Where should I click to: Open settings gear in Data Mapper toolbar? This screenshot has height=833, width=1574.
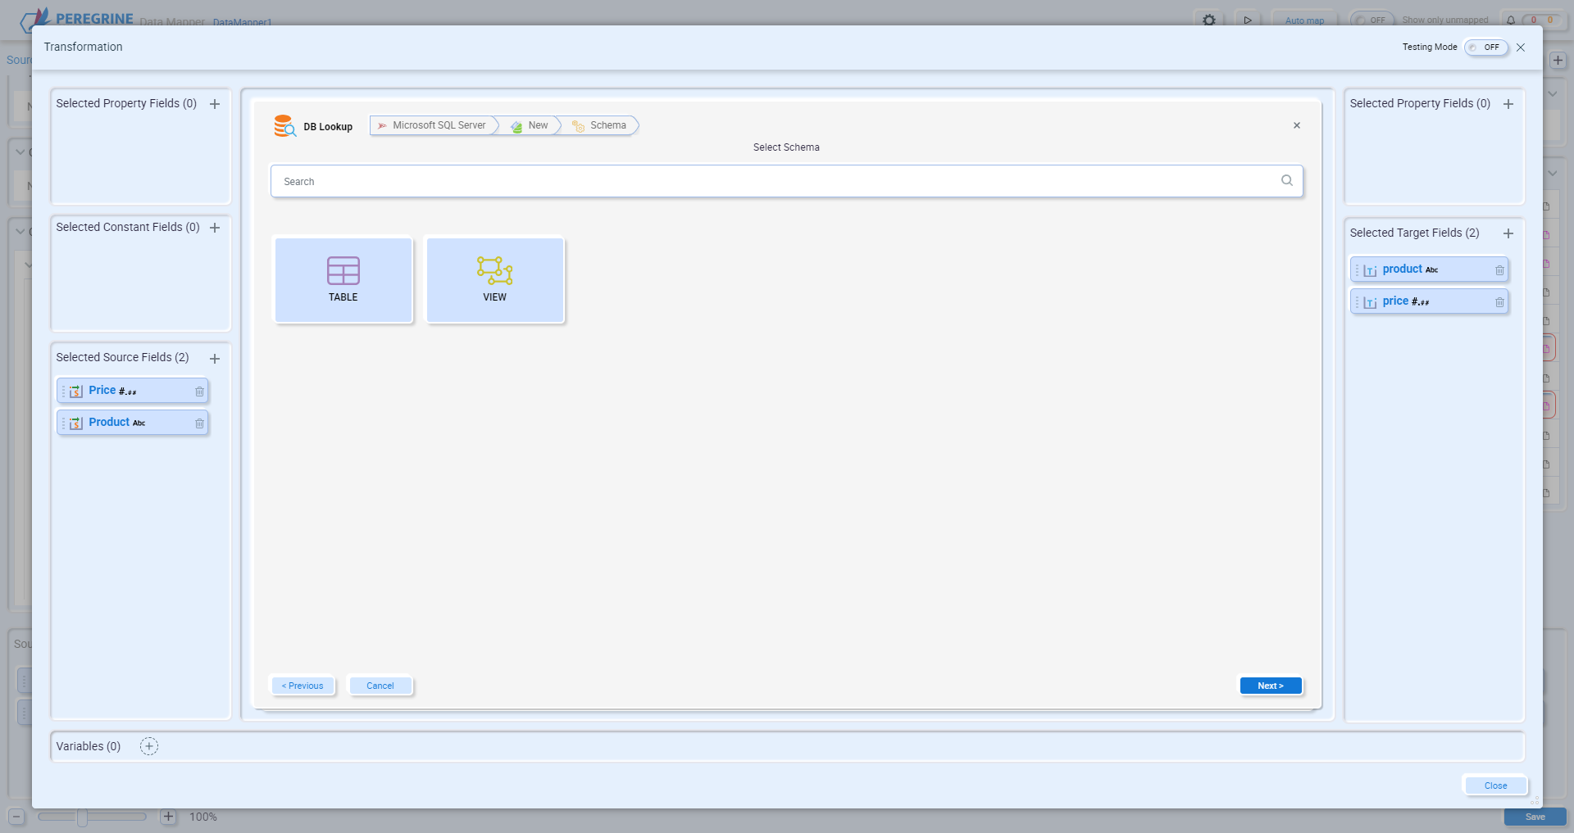click(x=1209, y=20)
